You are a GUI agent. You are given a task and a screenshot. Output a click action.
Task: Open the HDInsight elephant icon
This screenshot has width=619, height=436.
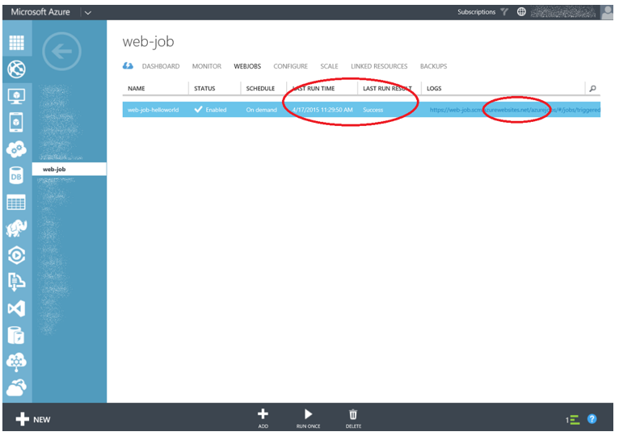[x=16, y=228]
